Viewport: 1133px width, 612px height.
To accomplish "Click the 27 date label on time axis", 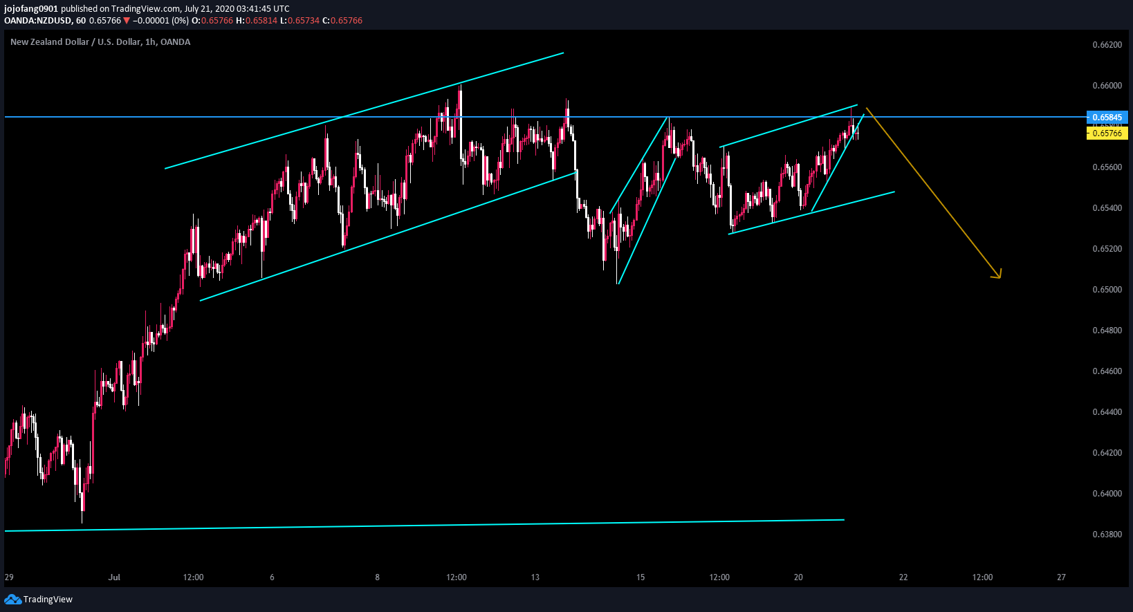I will pyautogui.click(x=1062, y=577).
